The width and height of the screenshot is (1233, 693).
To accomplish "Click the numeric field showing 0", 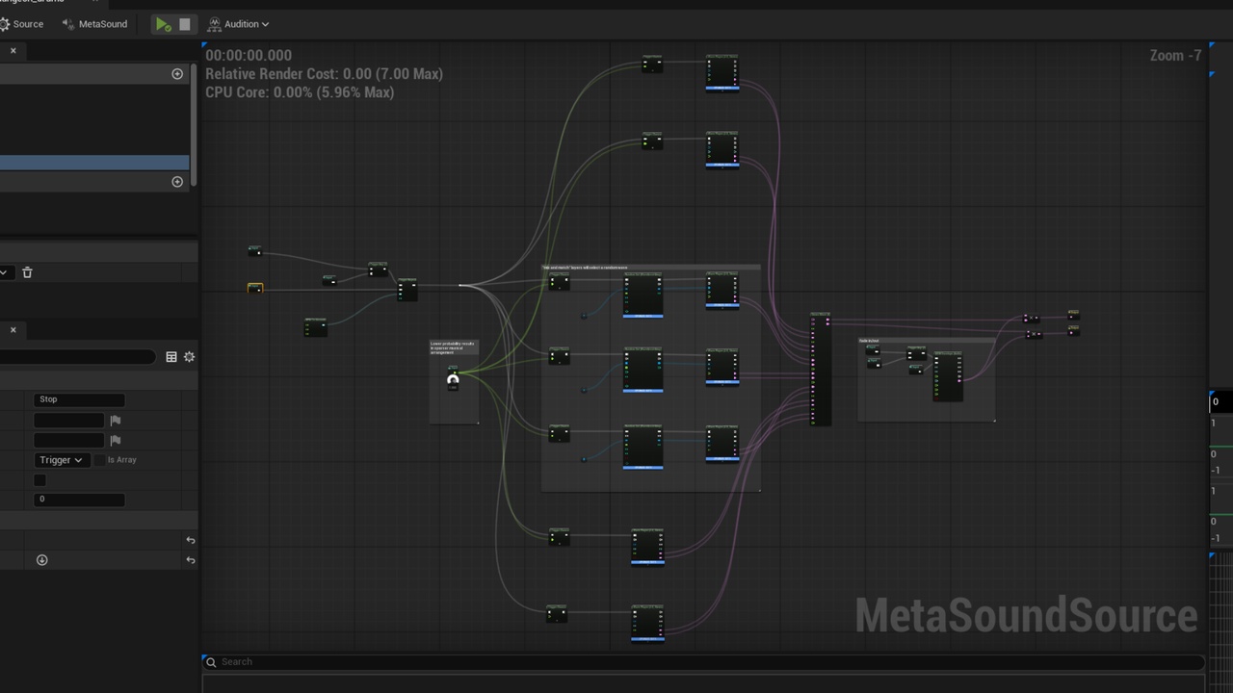I will point(79,500).
